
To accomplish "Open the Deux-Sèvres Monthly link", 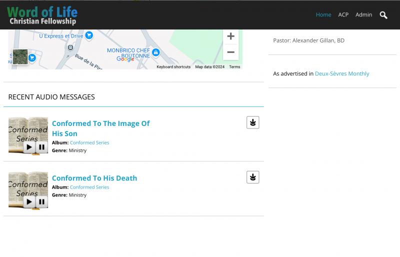I will pyautogui.click(x=342, y=73).
